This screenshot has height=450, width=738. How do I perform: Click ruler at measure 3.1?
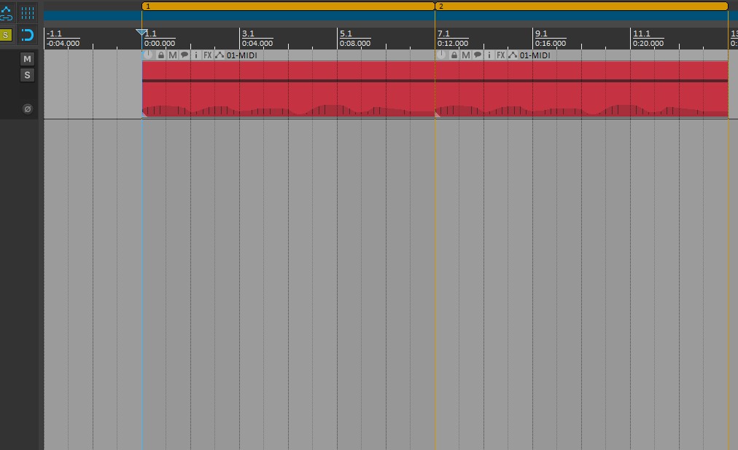[248, 33]
